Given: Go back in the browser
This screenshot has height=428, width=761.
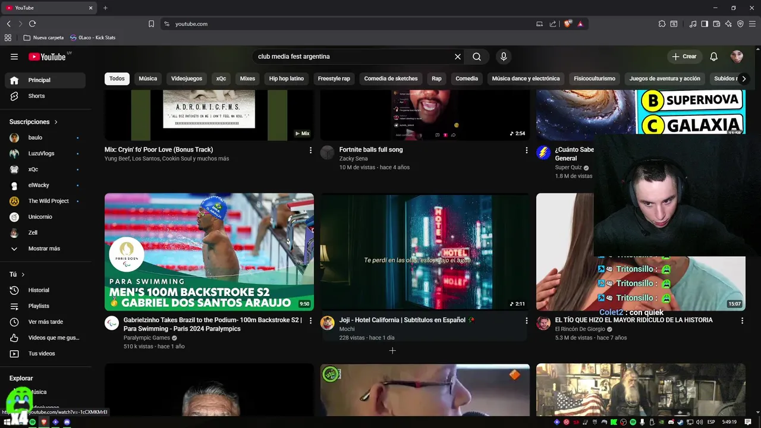Looking at the screenshot, I should (9, 24).
